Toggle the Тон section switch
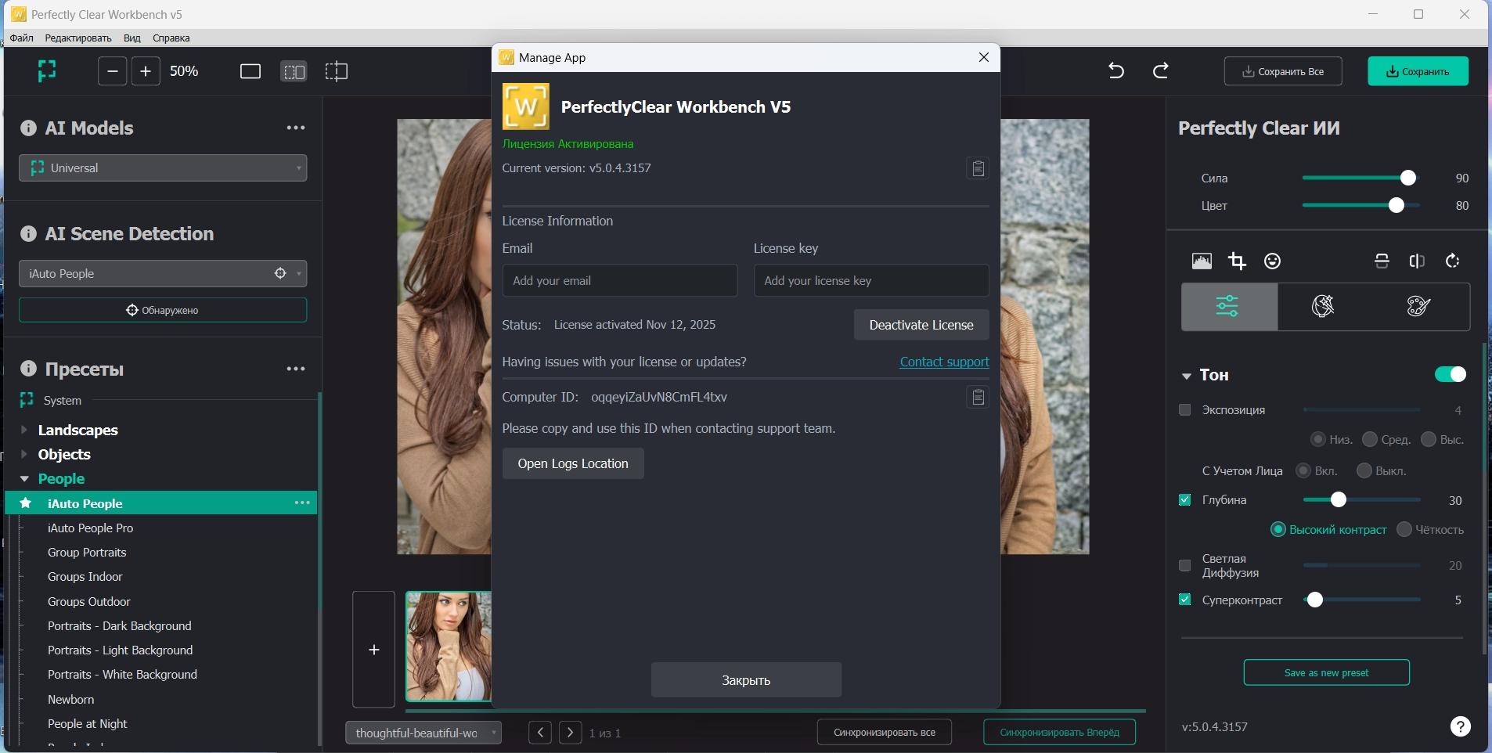The width and height of the screenshot is (1492, 753). coord(1450,375)
